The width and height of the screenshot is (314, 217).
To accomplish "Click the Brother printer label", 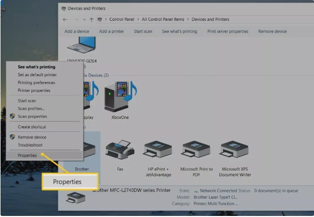I will pyautogui.click(x=82, y=169).
